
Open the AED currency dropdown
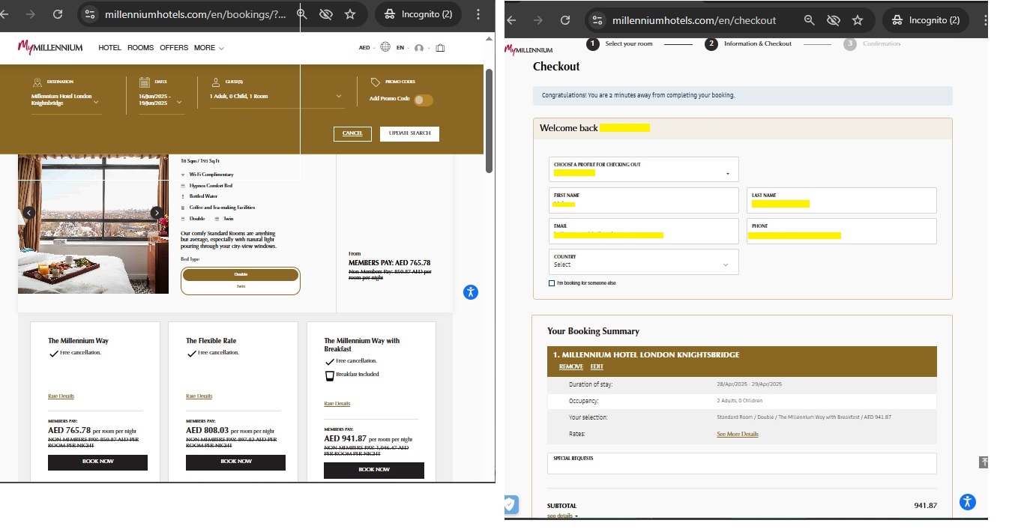point(366,48)
